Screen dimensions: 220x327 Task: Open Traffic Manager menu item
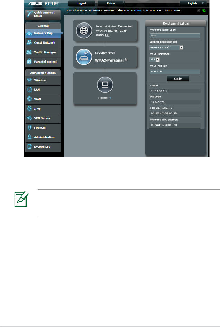43,52
